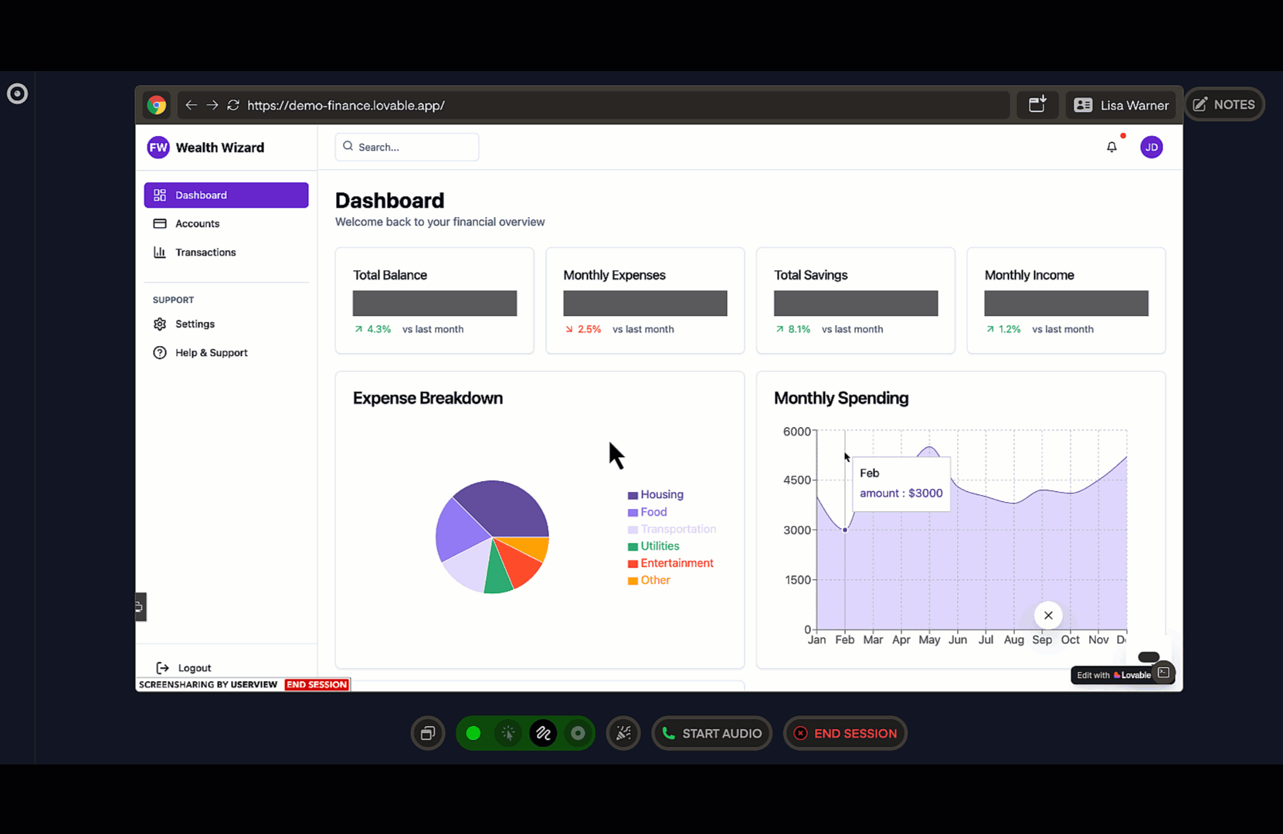Image resolution: width=1283 pixels, height=834 pixels.
Task: Open the Accounts page
Action: [x=197, y=224]
